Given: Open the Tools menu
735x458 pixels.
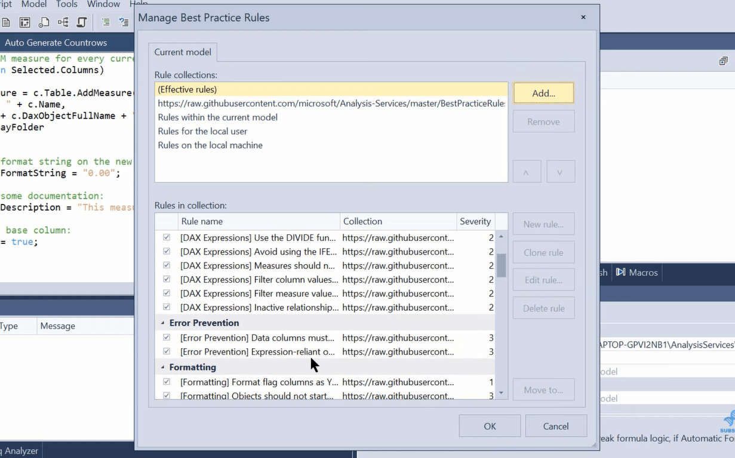Looking at the screenshot, I should [67, 4].
